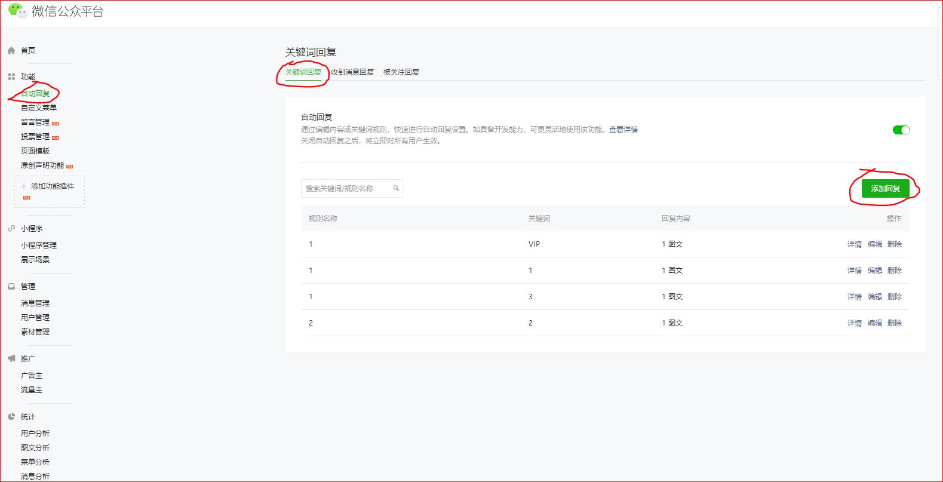Go to 留言管理 in the sidebar
Viewport: 943px width, 482px height.
(35, 122)
